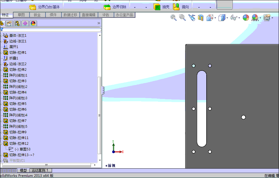This screenshot has height=178, width=279.
Task: Switch to the 特征 ribbon tab
Action: (5, 15)
